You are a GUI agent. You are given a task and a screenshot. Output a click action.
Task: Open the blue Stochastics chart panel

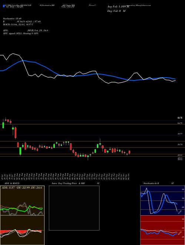[162, 200]
